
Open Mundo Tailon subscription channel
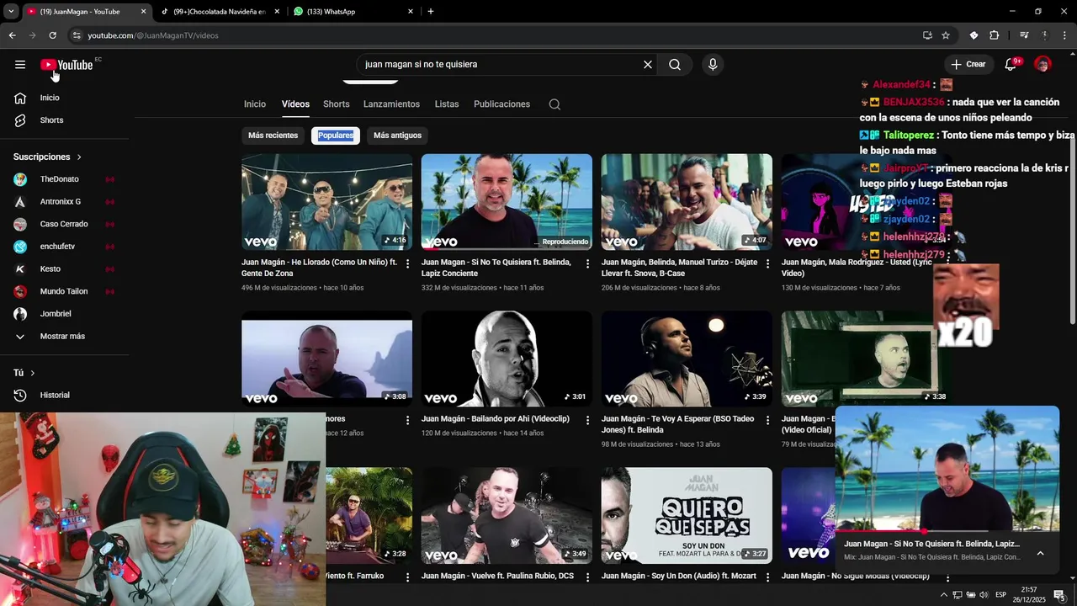[x=65, y=292]
